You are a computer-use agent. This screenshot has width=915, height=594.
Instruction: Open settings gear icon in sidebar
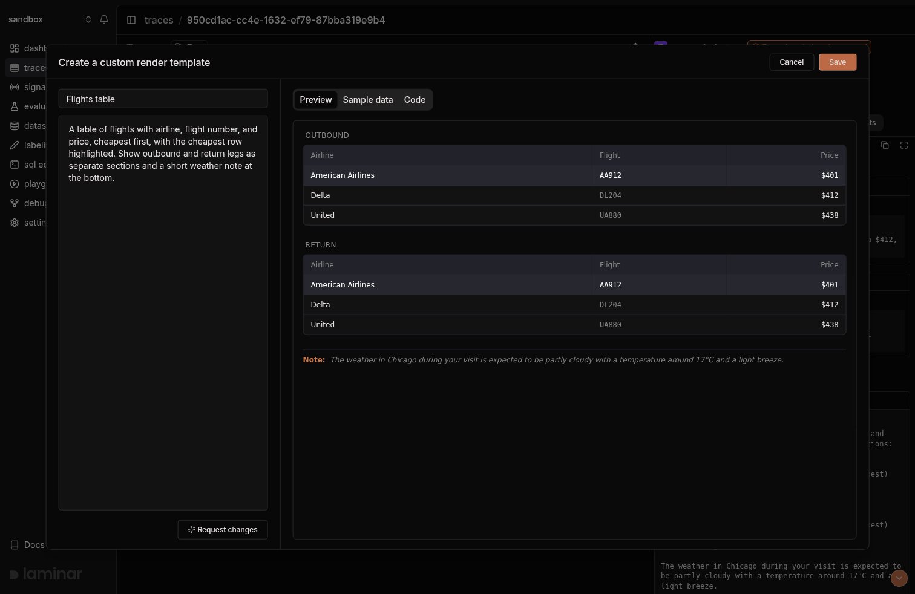click(x=15, y=223)
